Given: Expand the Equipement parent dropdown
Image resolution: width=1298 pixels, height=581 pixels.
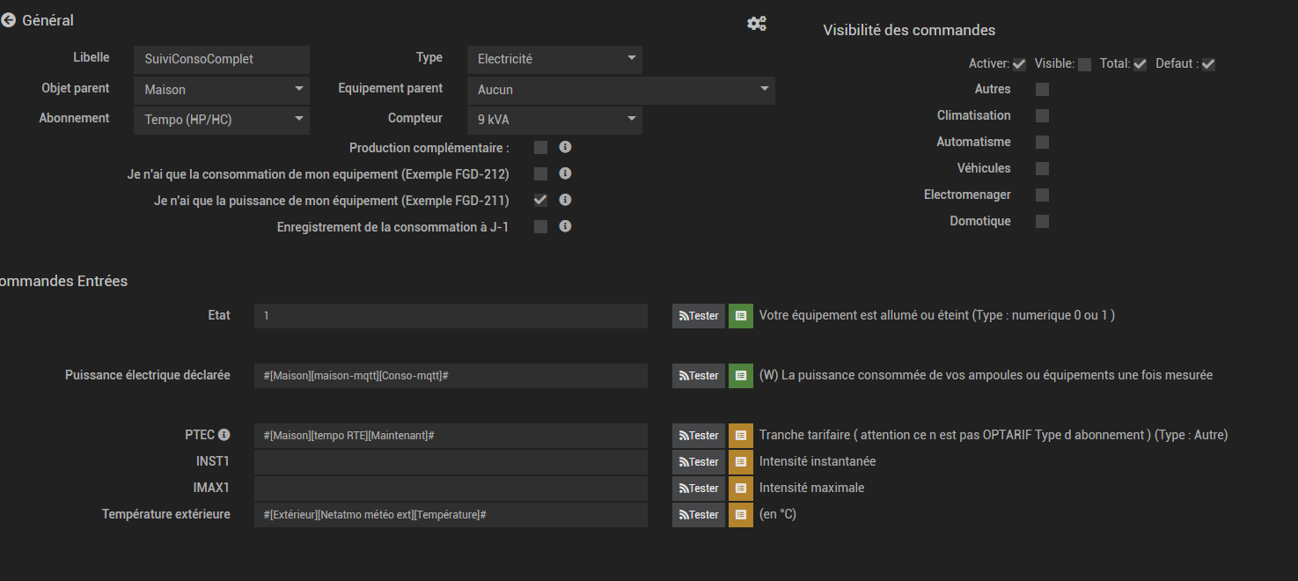Looking at the screenshot, I should coord(621,90).
